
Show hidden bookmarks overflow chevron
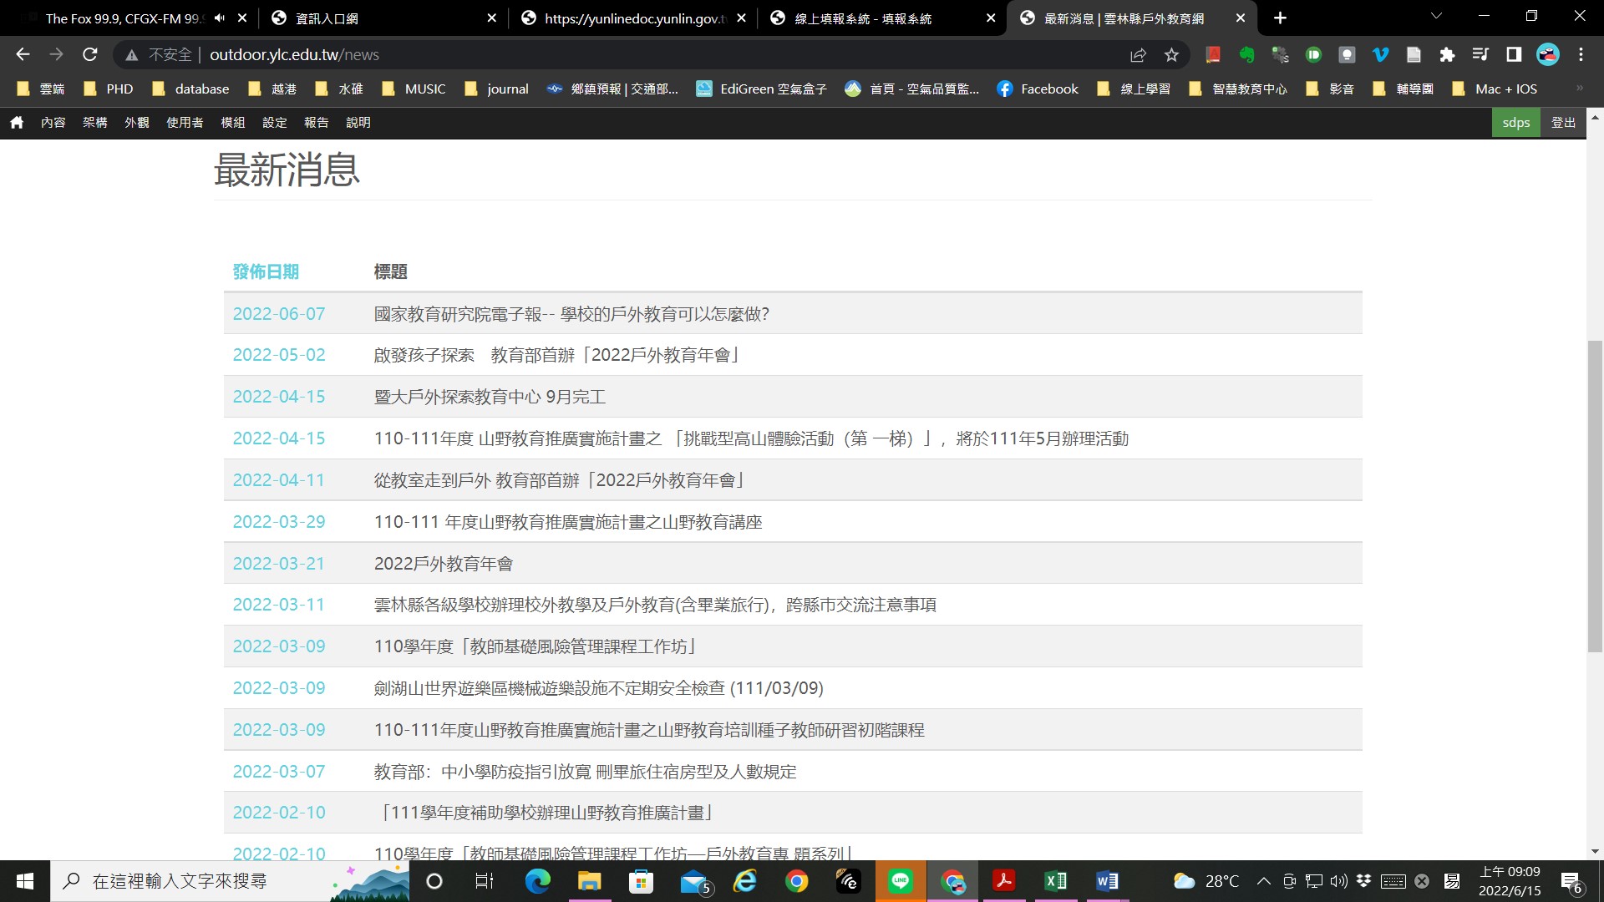tap(1579, 88)
